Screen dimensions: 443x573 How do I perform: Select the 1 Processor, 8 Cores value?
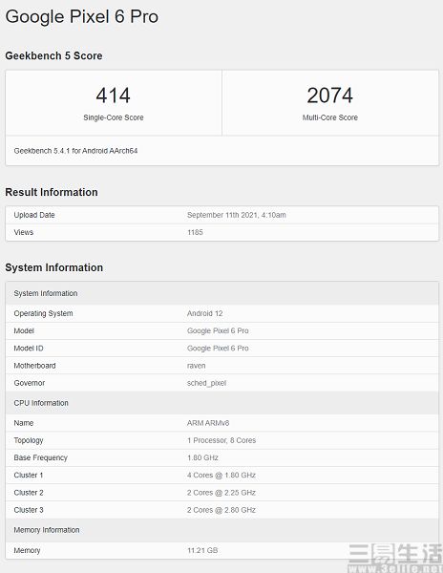[221, 440]
